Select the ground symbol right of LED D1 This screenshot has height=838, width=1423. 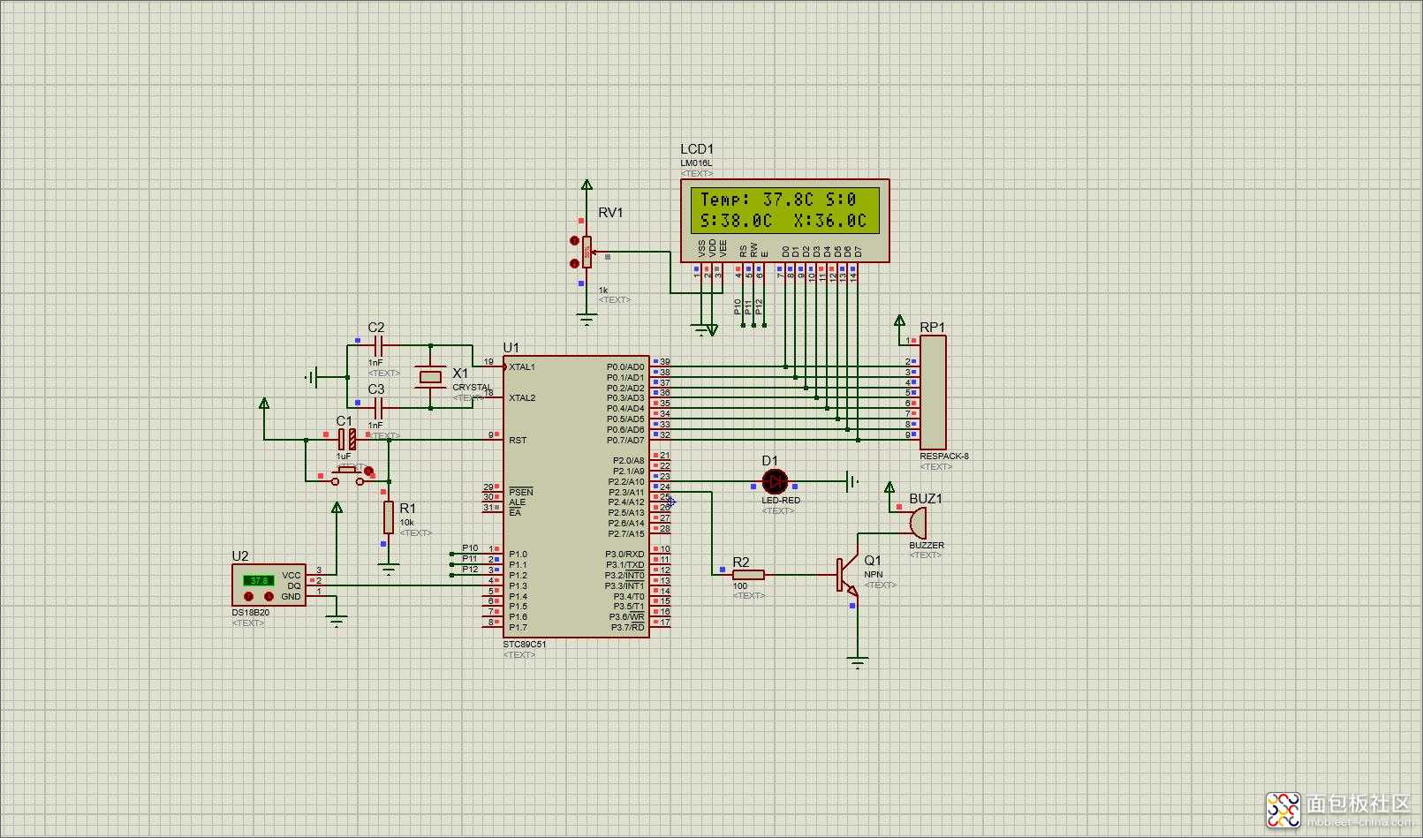point(852,481)
